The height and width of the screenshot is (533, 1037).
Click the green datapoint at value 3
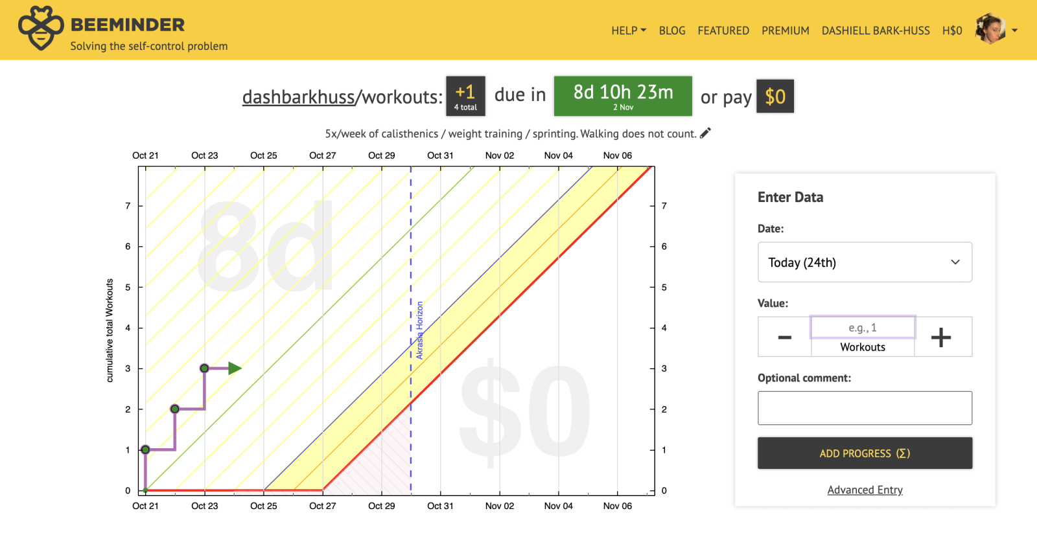pos(205,369)
